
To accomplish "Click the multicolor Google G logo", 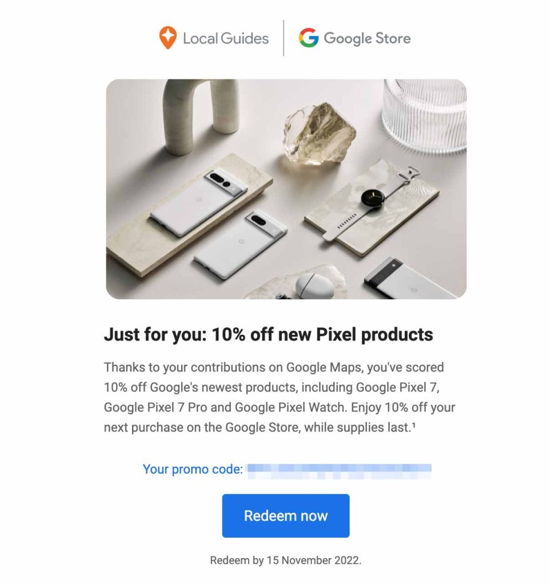I will [x=308, y=38].
